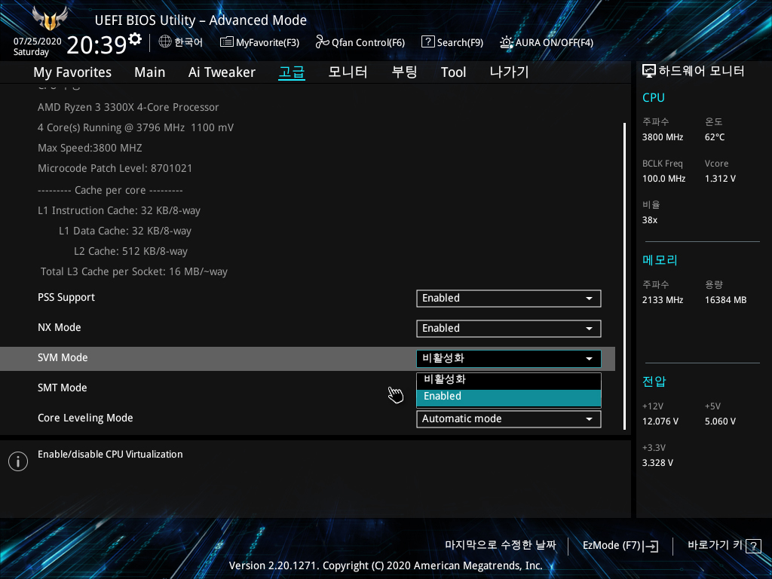Click the 메모리 heading in hardware monitor
Screen dimensions: 772x579
660,260
